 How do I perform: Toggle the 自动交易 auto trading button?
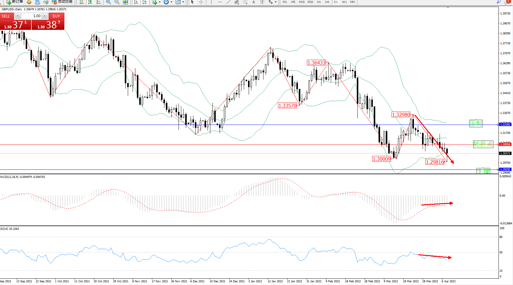tap(62, 2)
